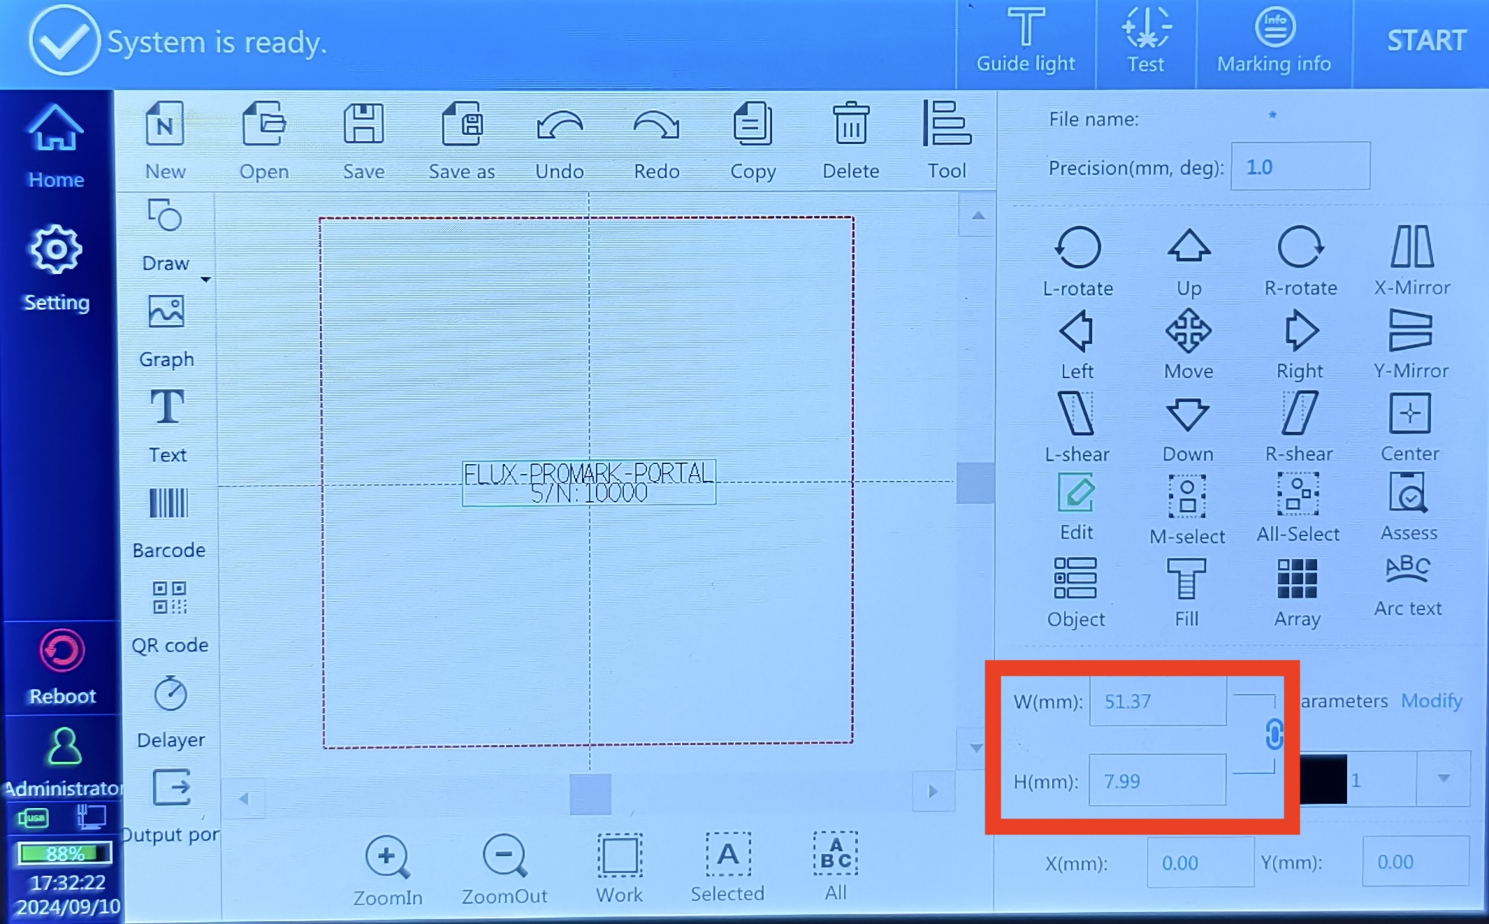Toggle the width-height aspect lock
Screen dimensions: 1489x924
click(1274, 735)
